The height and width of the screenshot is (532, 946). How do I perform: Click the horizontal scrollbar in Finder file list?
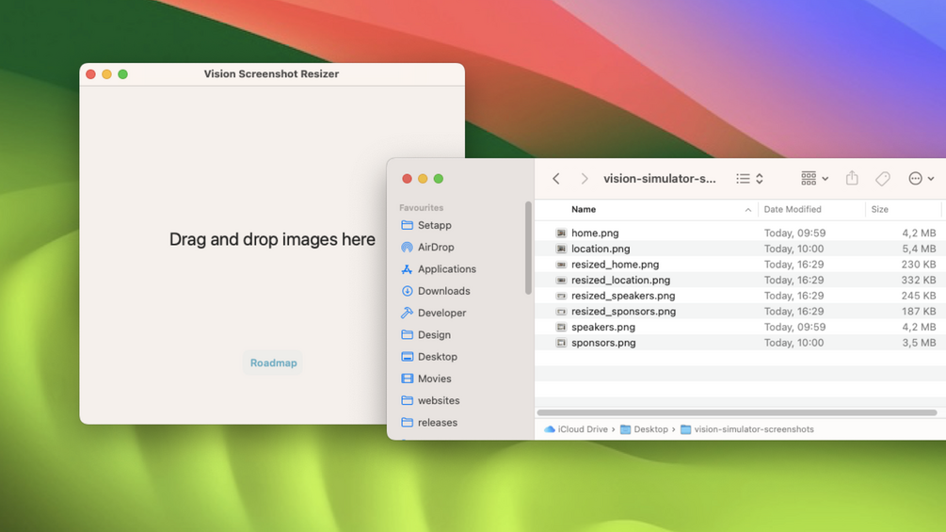(737, 412)
